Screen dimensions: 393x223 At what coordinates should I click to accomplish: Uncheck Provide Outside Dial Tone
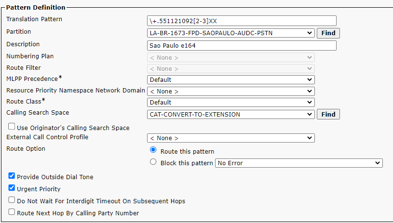[x=12, y=176]
